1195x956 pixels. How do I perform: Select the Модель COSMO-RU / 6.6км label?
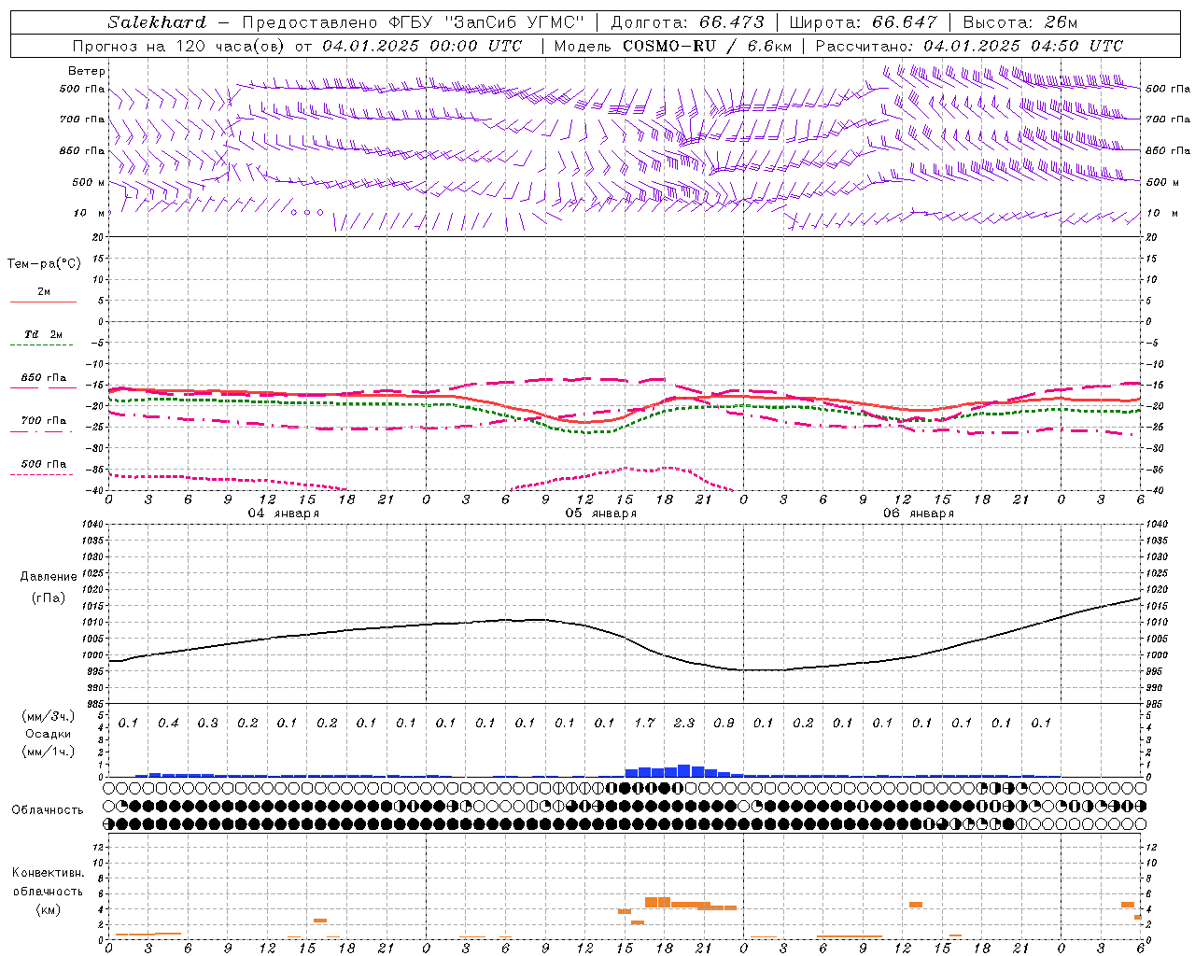pos(673,46)
